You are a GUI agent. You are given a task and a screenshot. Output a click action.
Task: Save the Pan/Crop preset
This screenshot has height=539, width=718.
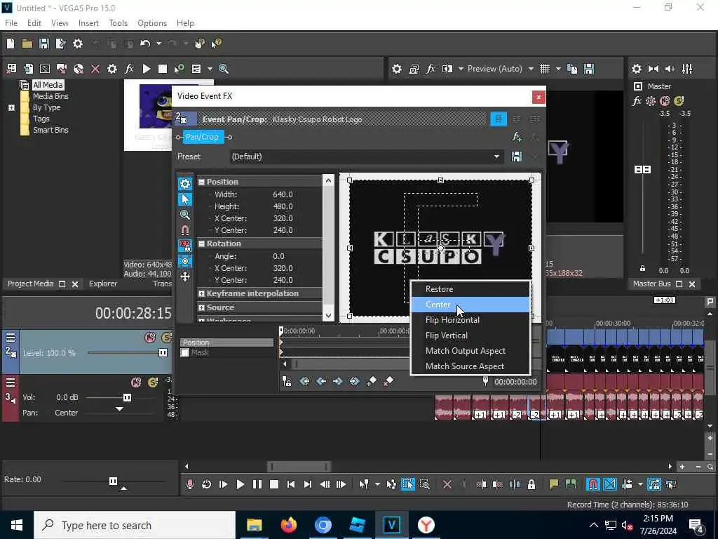tap(517, 157)
